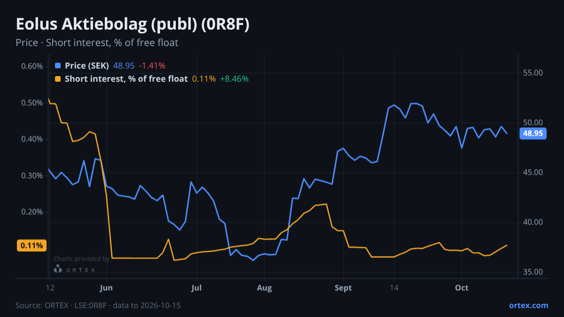Image resolution: width=564 pixels, height=317 pixels.
Task: Click the 0.20% left axis label
Action: (32, 212)
